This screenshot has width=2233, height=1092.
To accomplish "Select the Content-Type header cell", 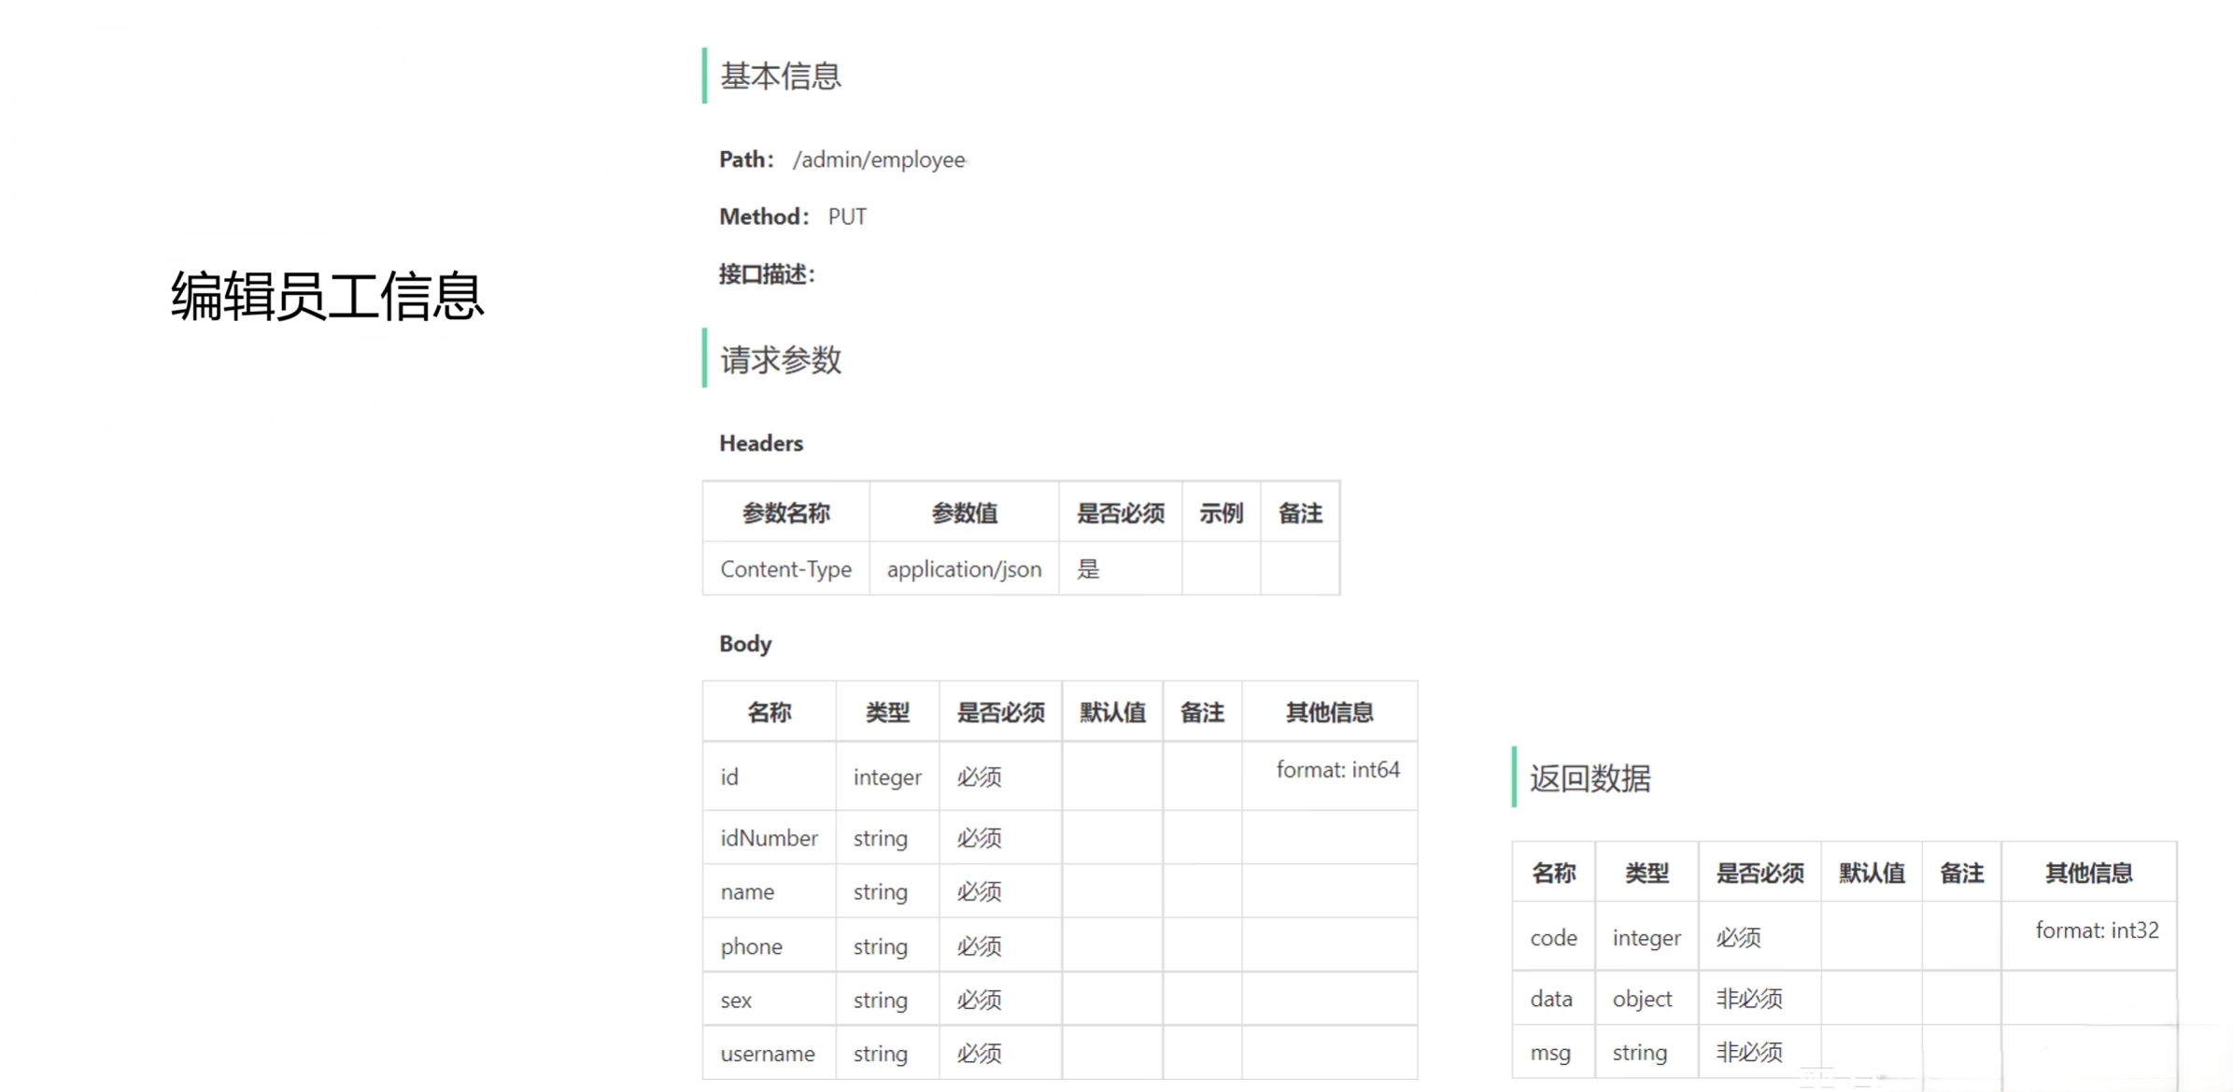I will (785, 568).
